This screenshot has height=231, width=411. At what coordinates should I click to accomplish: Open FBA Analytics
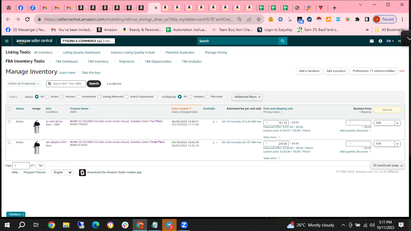192,61
